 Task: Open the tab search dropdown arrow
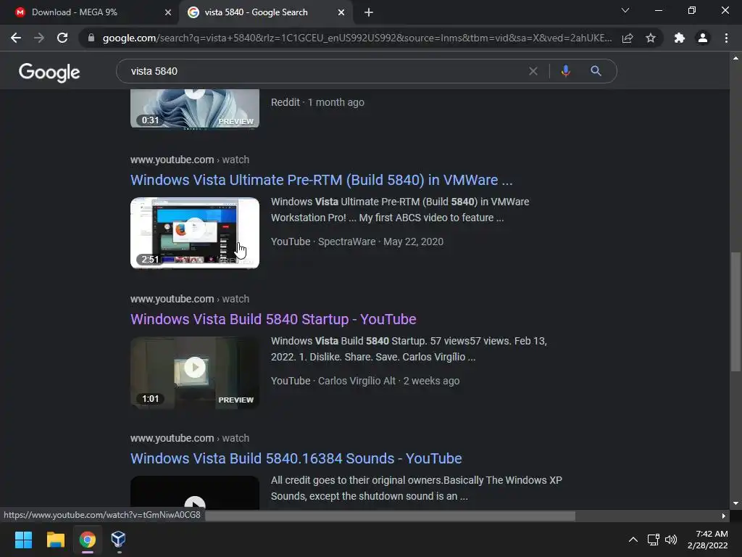pos(625,10)
